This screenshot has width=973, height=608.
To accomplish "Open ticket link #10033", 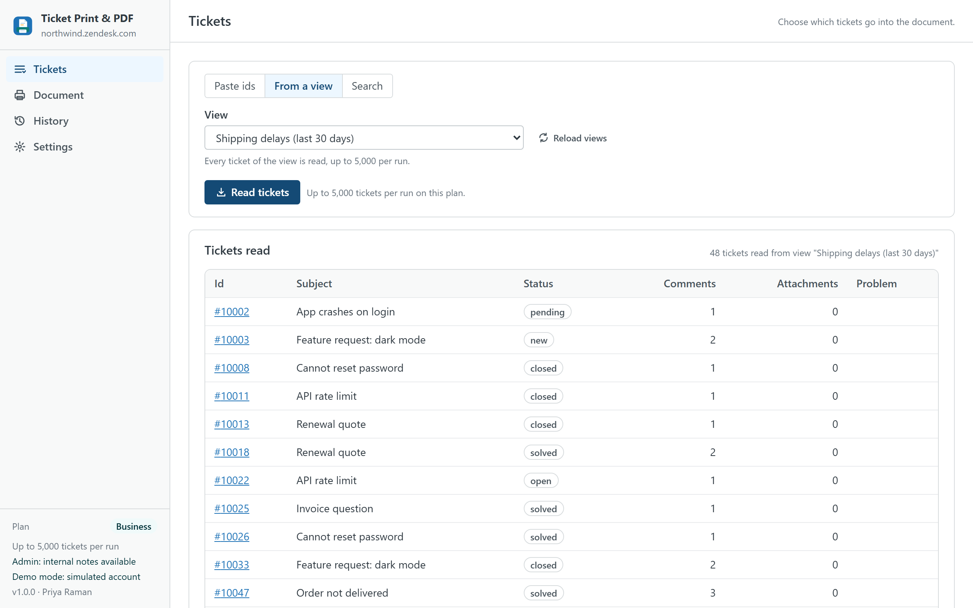I will tap(231, 565).
